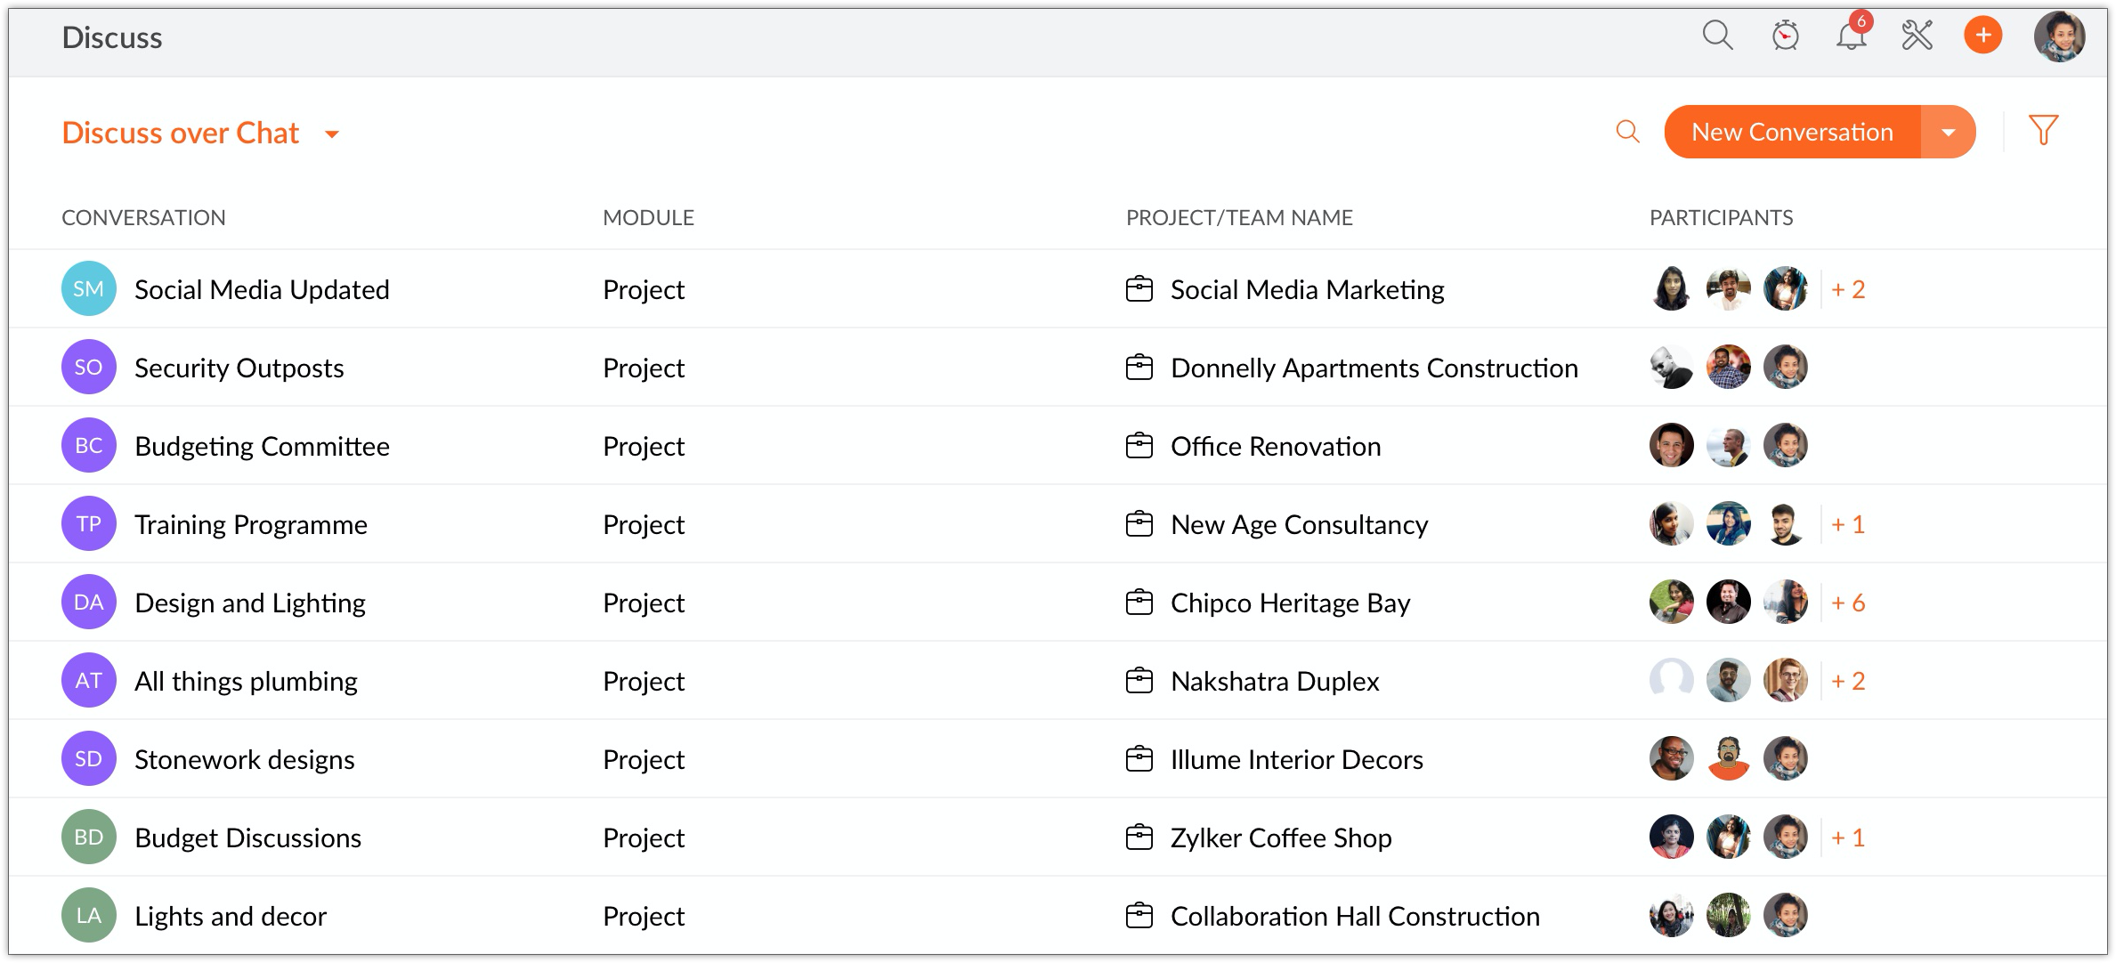Screen dimensions: 2116x963
Task: Select the Donnelly Apartments Construction project
Action: tap(1374, 368)
